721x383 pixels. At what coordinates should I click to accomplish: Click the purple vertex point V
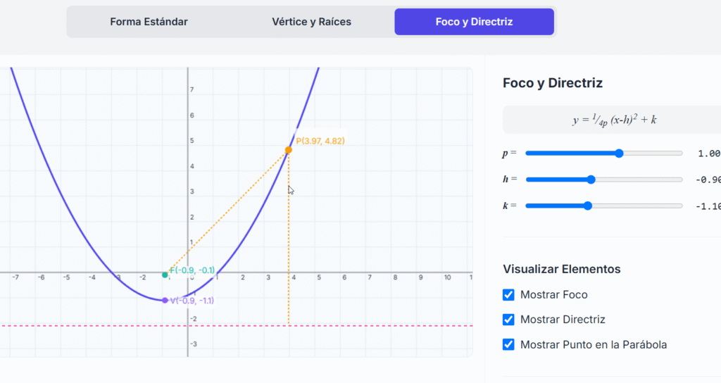click(x=165, y=300)
